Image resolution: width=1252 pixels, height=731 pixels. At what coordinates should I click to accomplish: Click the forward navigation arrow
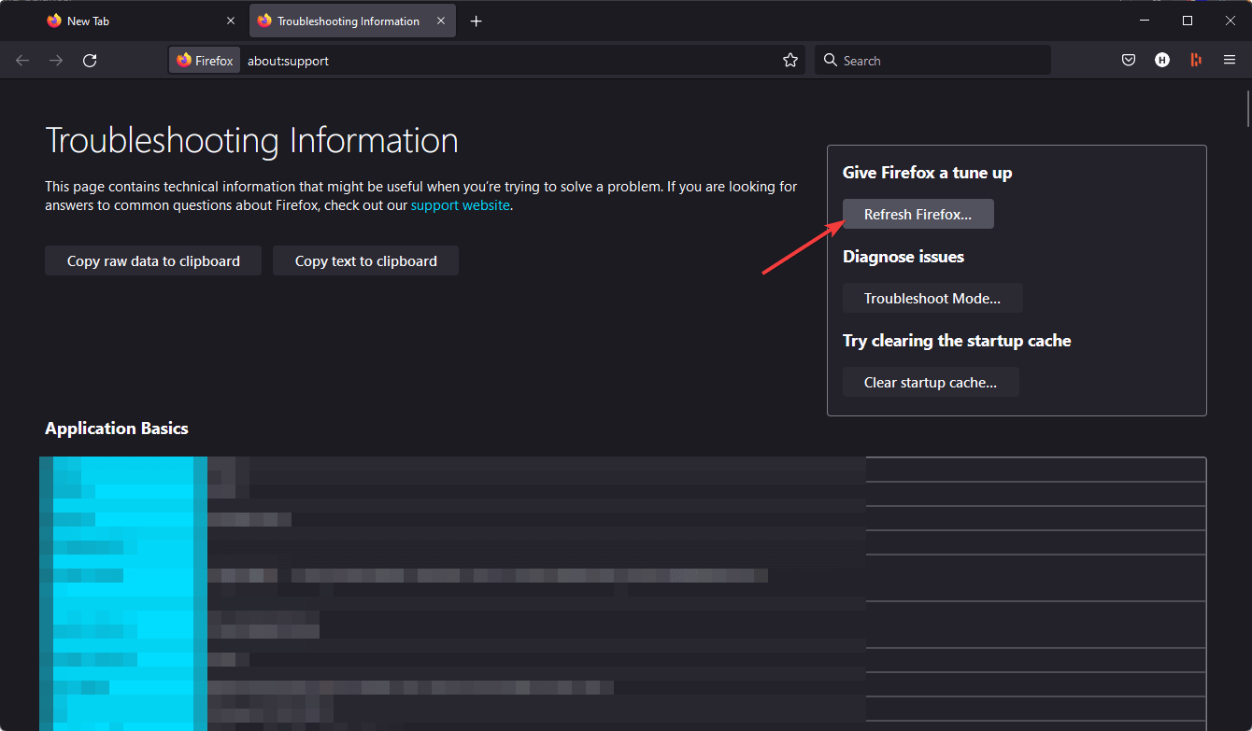click(x=56, y=61)
